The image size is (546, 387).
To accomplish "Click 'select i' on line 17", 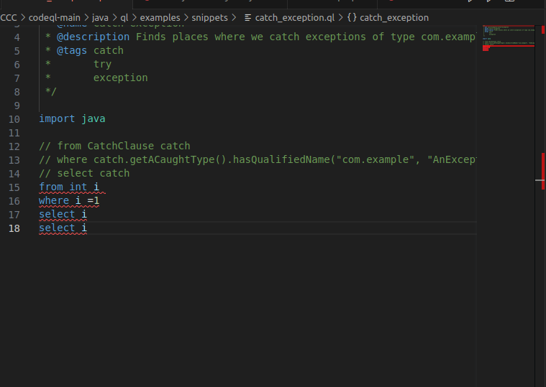I will click(x=63, y=214).
